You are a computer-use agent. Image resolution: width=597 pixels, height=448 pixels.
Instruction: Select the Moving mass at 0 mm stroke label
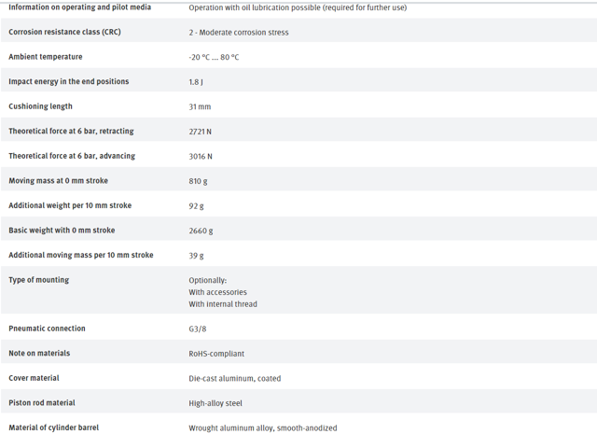58,180
